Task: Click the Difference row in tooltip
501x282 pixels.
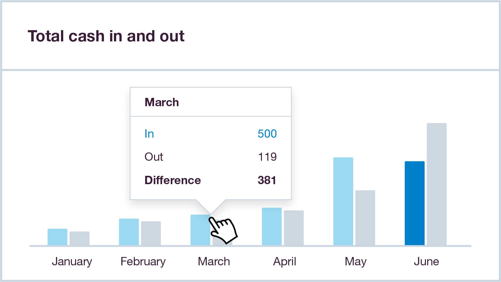Action: pos(210,180)
